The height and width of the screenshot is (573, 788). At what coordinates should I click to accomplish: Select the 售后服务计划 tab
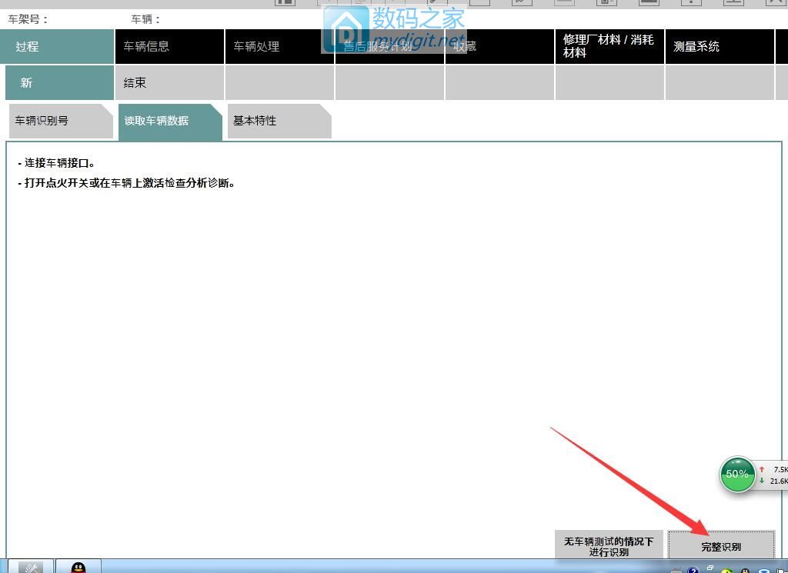(389, 47)
